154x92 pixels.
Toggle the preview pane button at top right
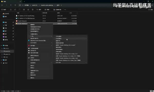(150, 9)
